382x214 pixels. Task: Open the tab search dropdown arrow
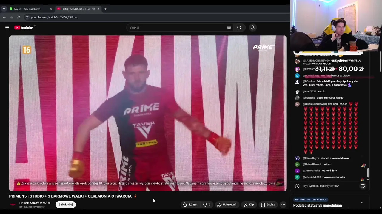pyautogui.click(x=4, y=9)
